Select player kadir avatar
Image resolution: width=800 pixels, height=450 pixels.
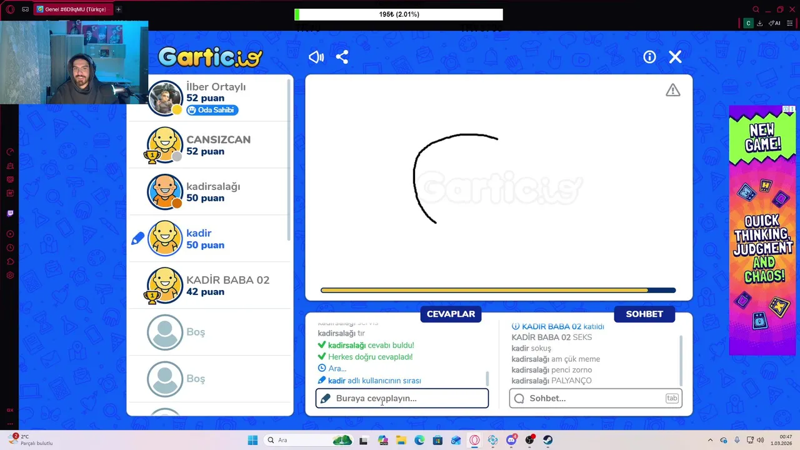point(165,239)
